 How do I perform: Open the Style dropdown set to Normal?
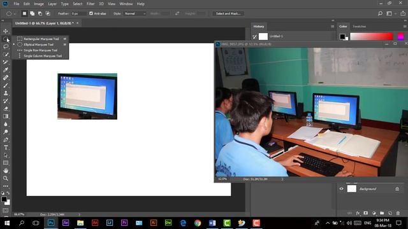point(135,13)
